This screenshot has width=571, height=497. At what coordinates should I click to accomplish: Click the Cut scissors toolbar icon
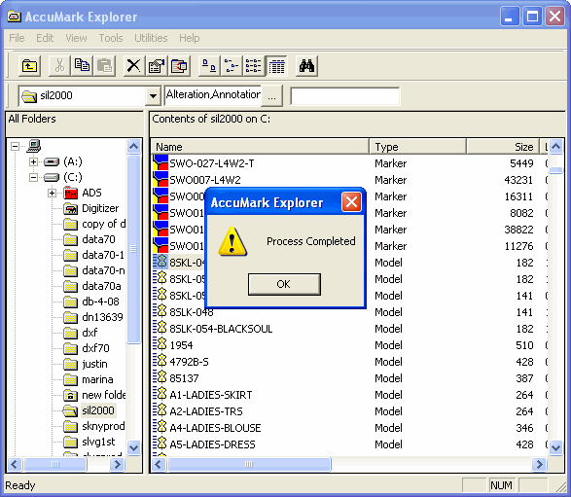[x=59, y=66]
